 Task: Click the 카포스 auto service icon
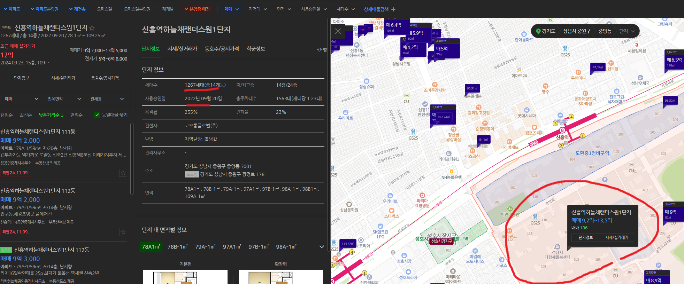(501, 260)
